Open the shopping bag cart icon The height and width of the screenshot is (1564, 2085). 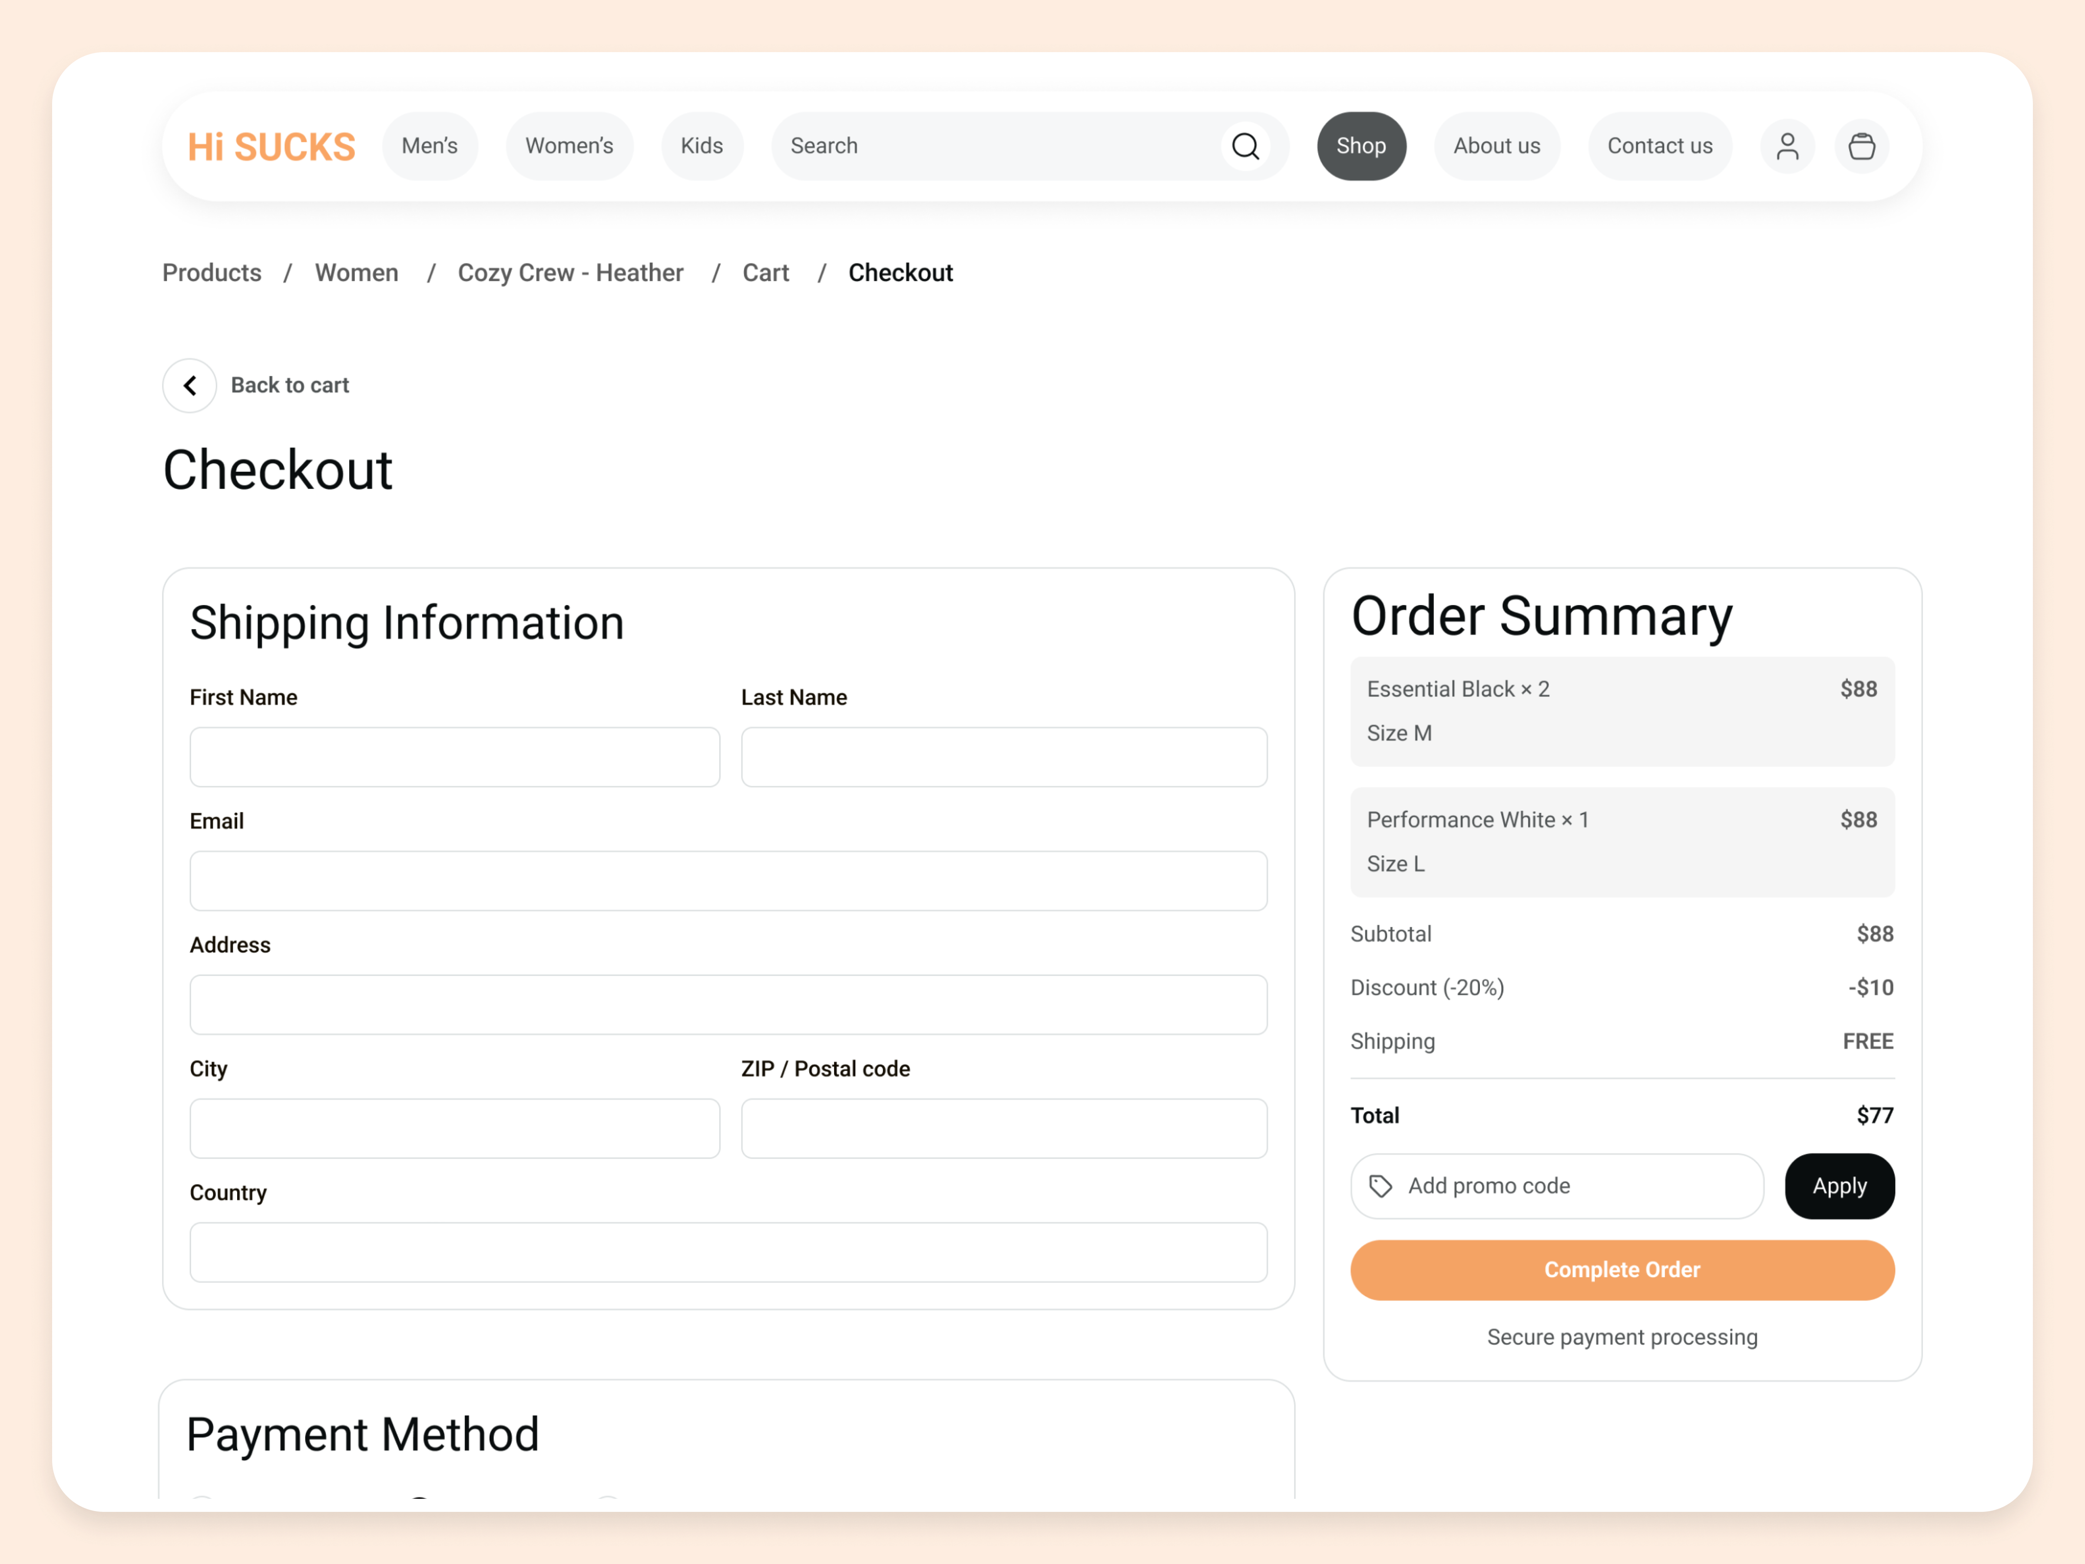point(1862,146)
